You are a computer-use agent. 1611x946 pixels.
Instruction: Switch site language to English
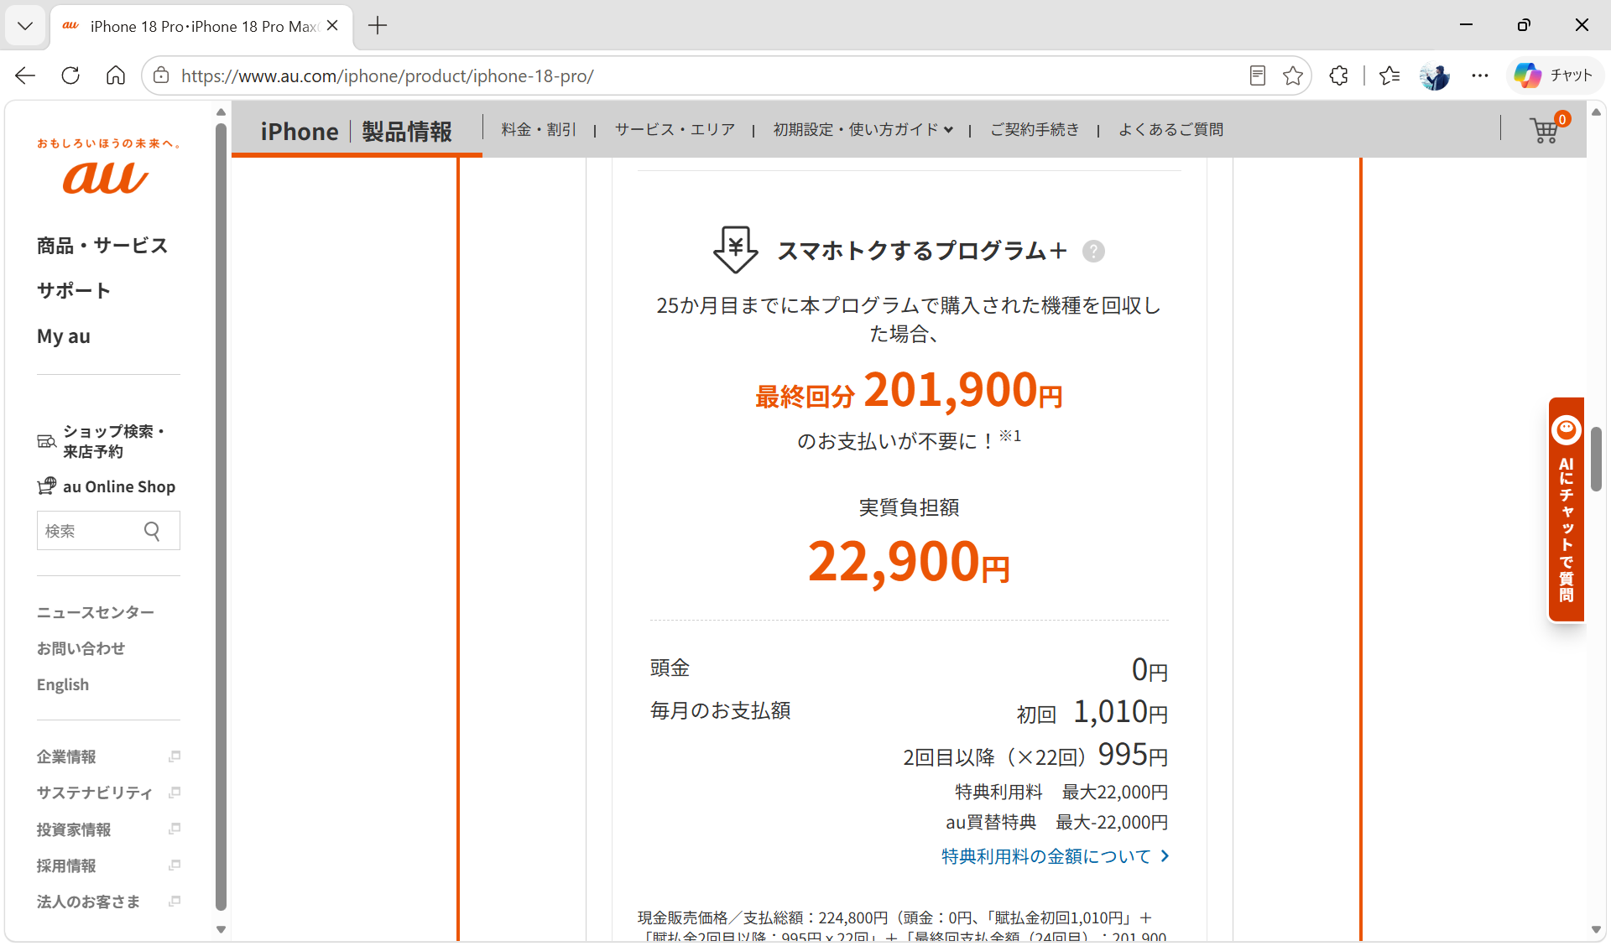(x=63, y=684)
